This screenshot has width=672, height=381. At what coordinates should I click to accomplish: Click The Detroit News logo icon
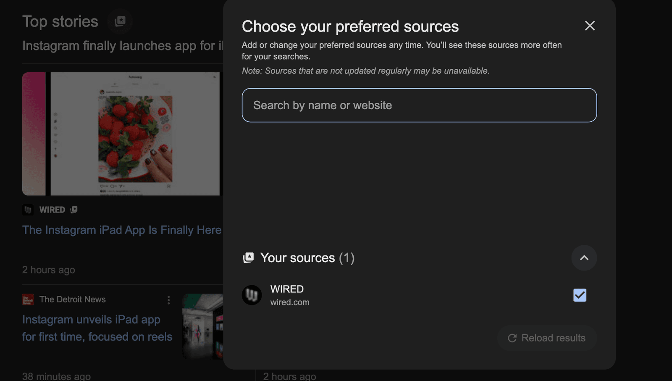point(28,300)
